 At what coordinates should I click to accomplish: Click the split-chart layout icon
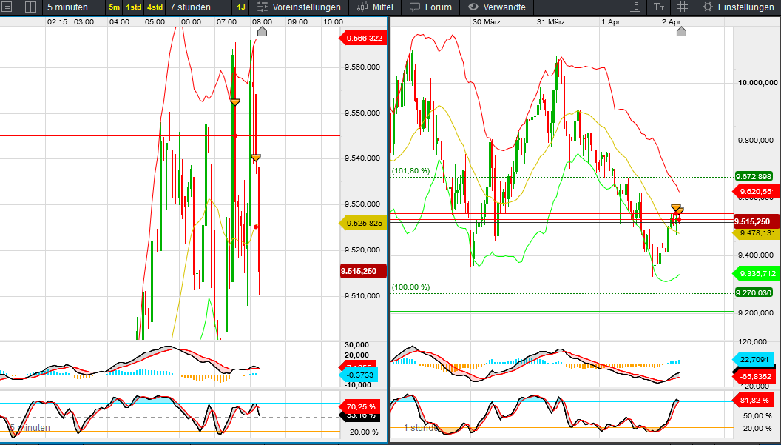click(30, 7)
